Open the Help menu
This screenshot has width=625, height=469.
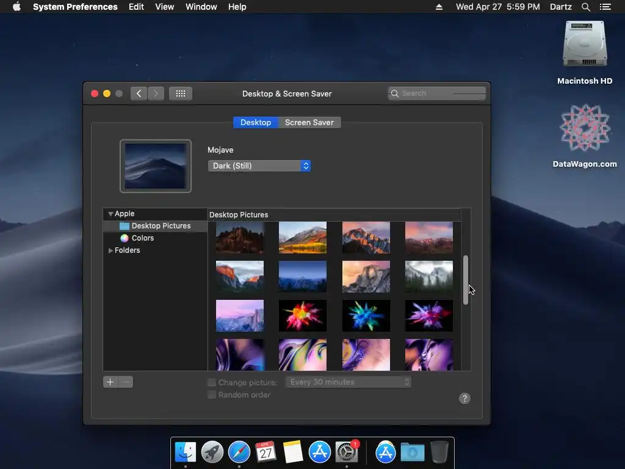[237, 7]
